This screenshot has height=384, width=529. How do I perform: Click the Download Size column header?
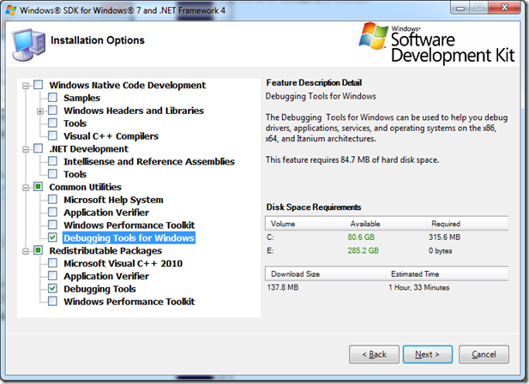pos(325,273)
